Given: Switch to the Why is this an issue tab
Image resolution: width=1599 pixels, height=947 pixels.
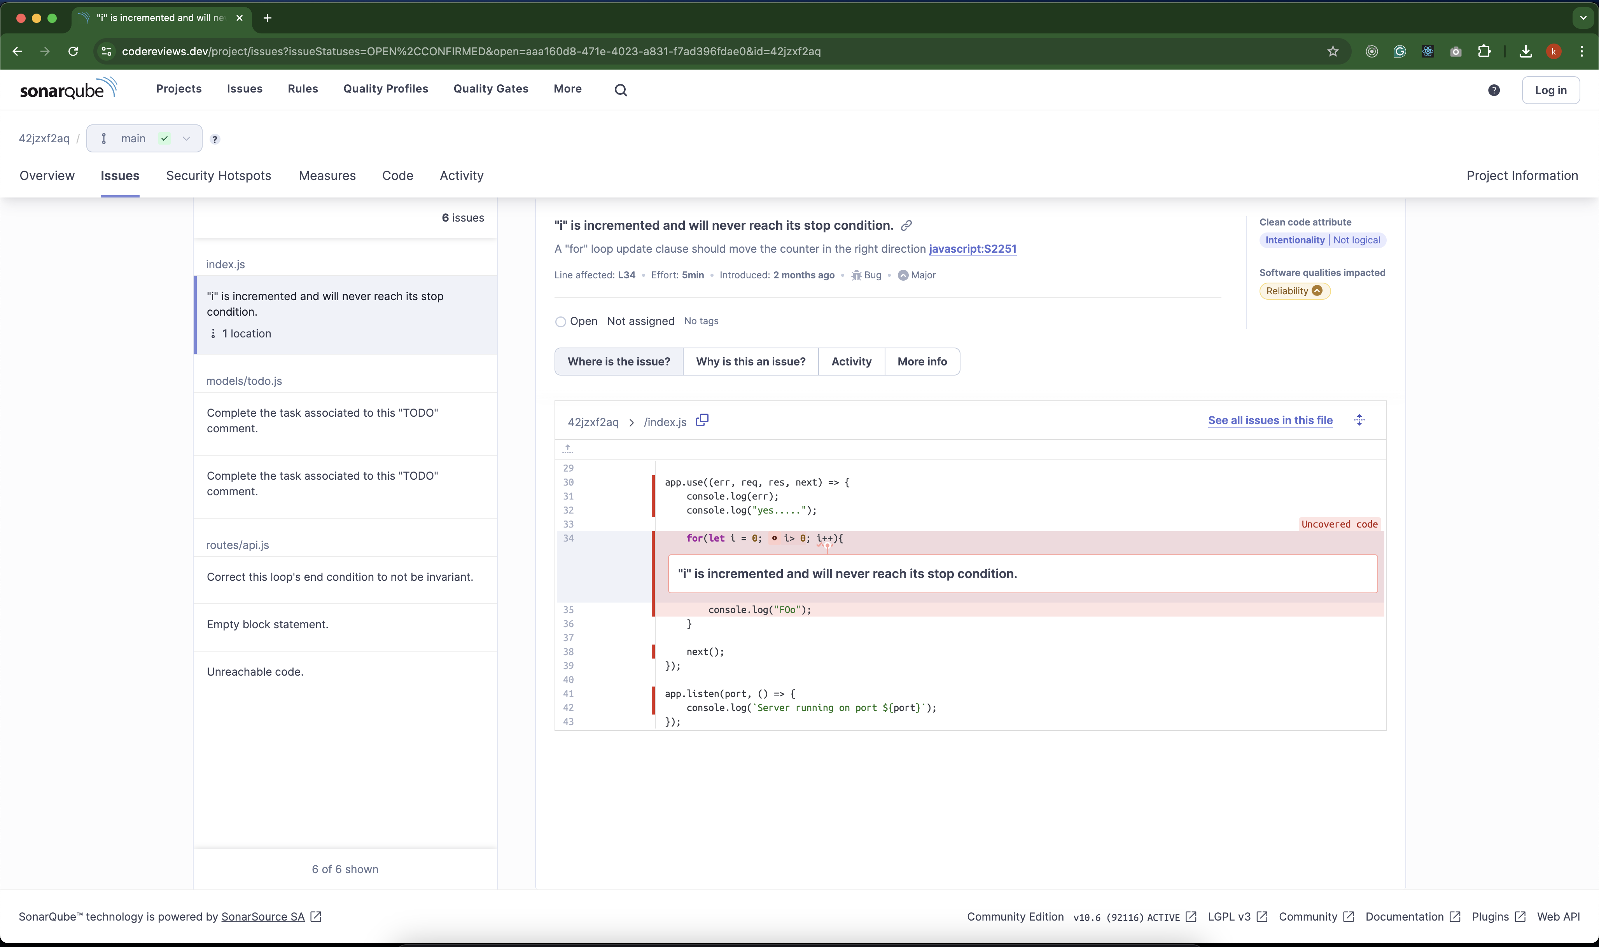Looking at the screenshot, I should coord(750,361).
